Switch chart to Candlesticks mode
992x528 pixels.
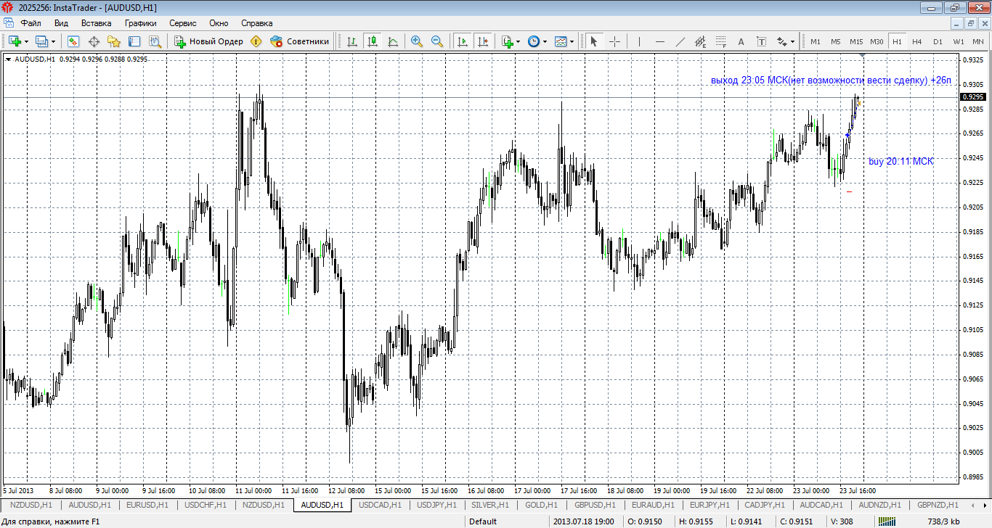click(373, 41)
